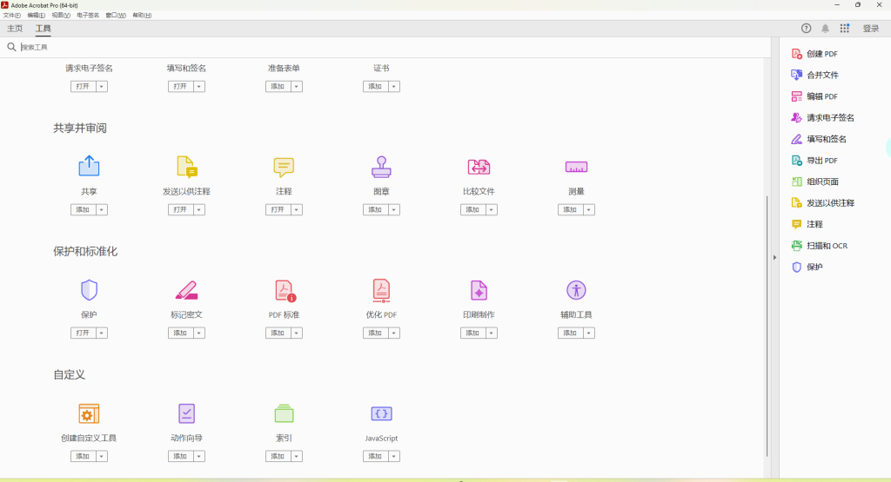Expand dropdown arrow beside 保护 打开 button
This screenshot has height=482, width=891.
(x=102, y=333)
